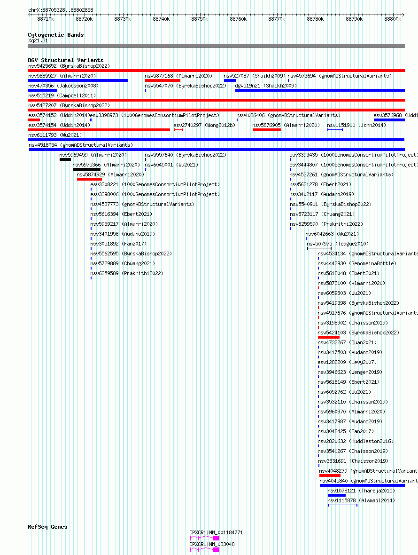Open esv3308221 1000 Genomes variant

point(155,185)
